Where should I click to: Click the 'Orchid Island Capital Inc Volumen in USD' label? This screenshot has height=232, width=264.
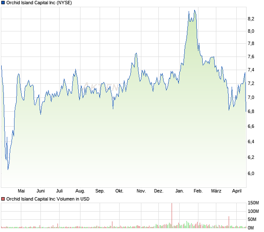(48, 199)
